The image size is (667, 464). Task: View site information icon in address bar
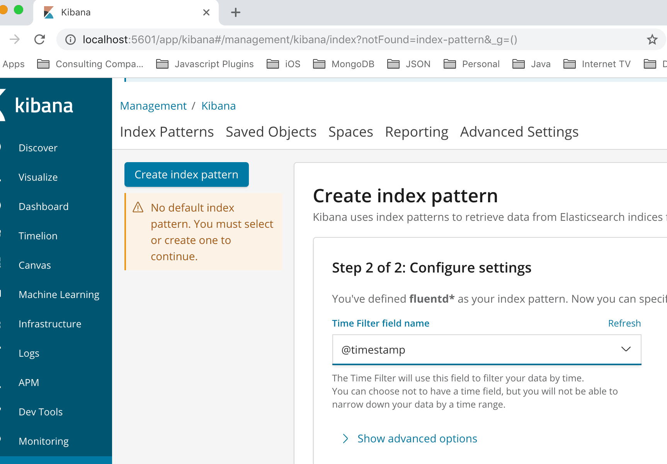pos(70,39)
